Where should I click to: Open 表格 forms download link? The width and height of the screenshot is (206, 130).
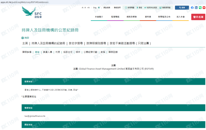(139, 8)
